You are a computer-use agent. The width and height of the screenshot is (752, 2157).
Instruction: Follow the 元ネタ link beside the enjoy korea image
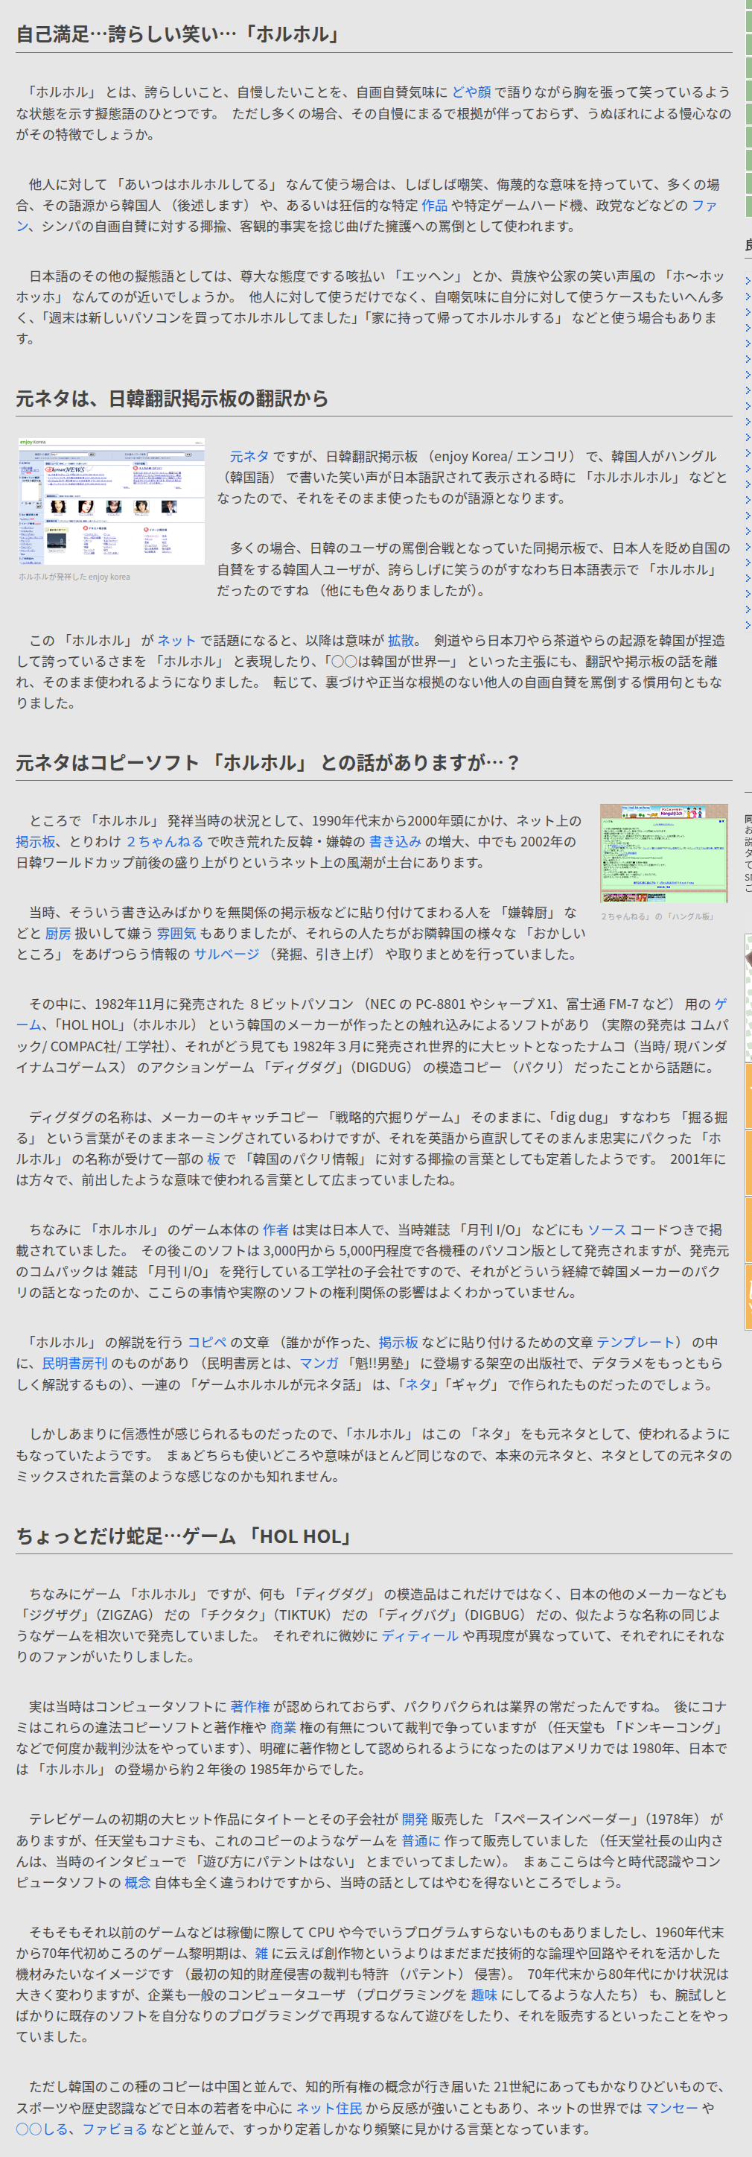click(x=249, y=456)
